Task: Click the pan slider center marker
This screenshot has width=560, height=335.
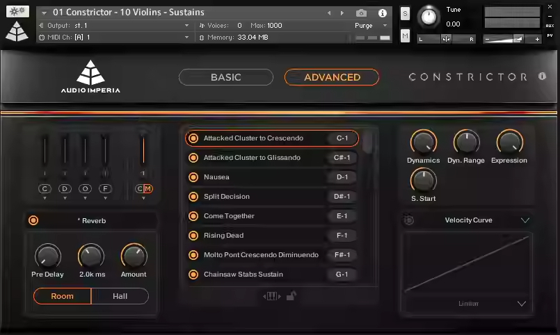Action: click(446, 39)
